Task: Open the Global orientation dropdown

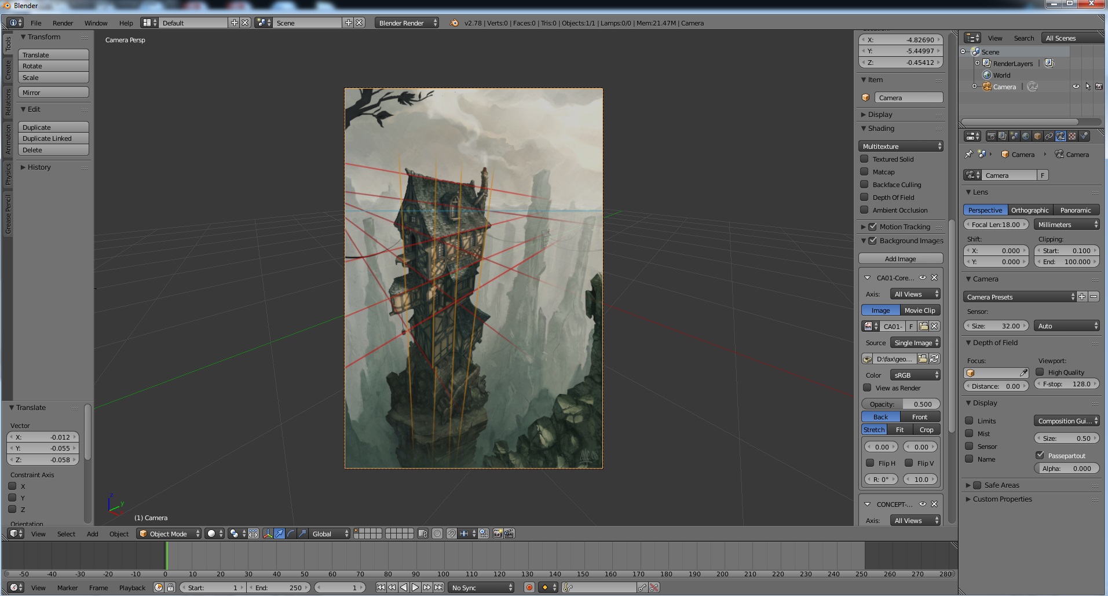Action: [x=329, y=533]
